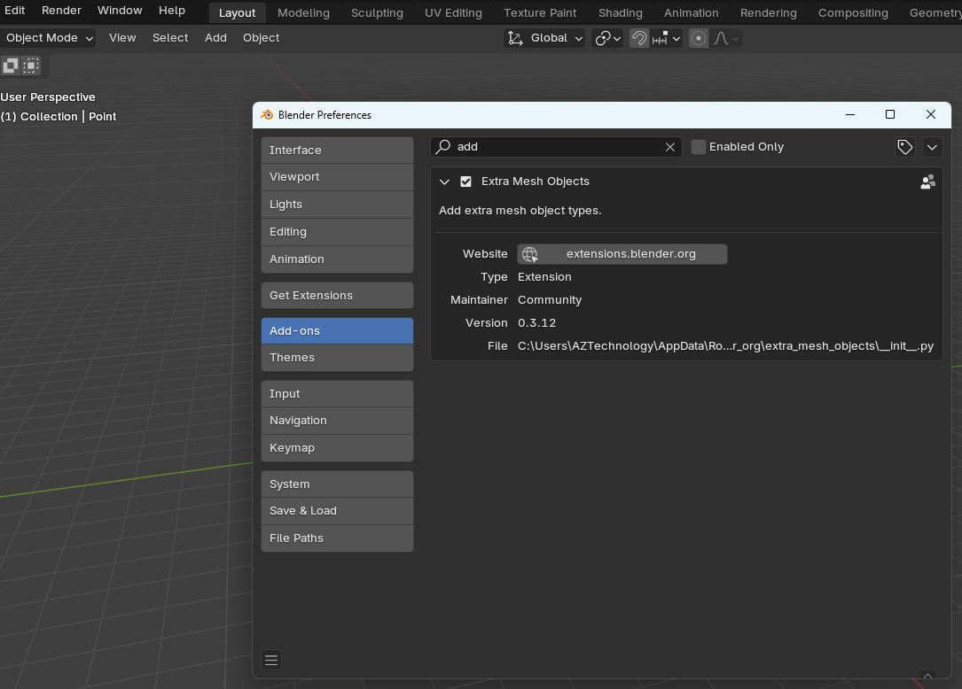Image resolution: width=962 pixels, height=689 pixels.
Task: Go to Get Extensions section
Action: click(x=337, y=296)
